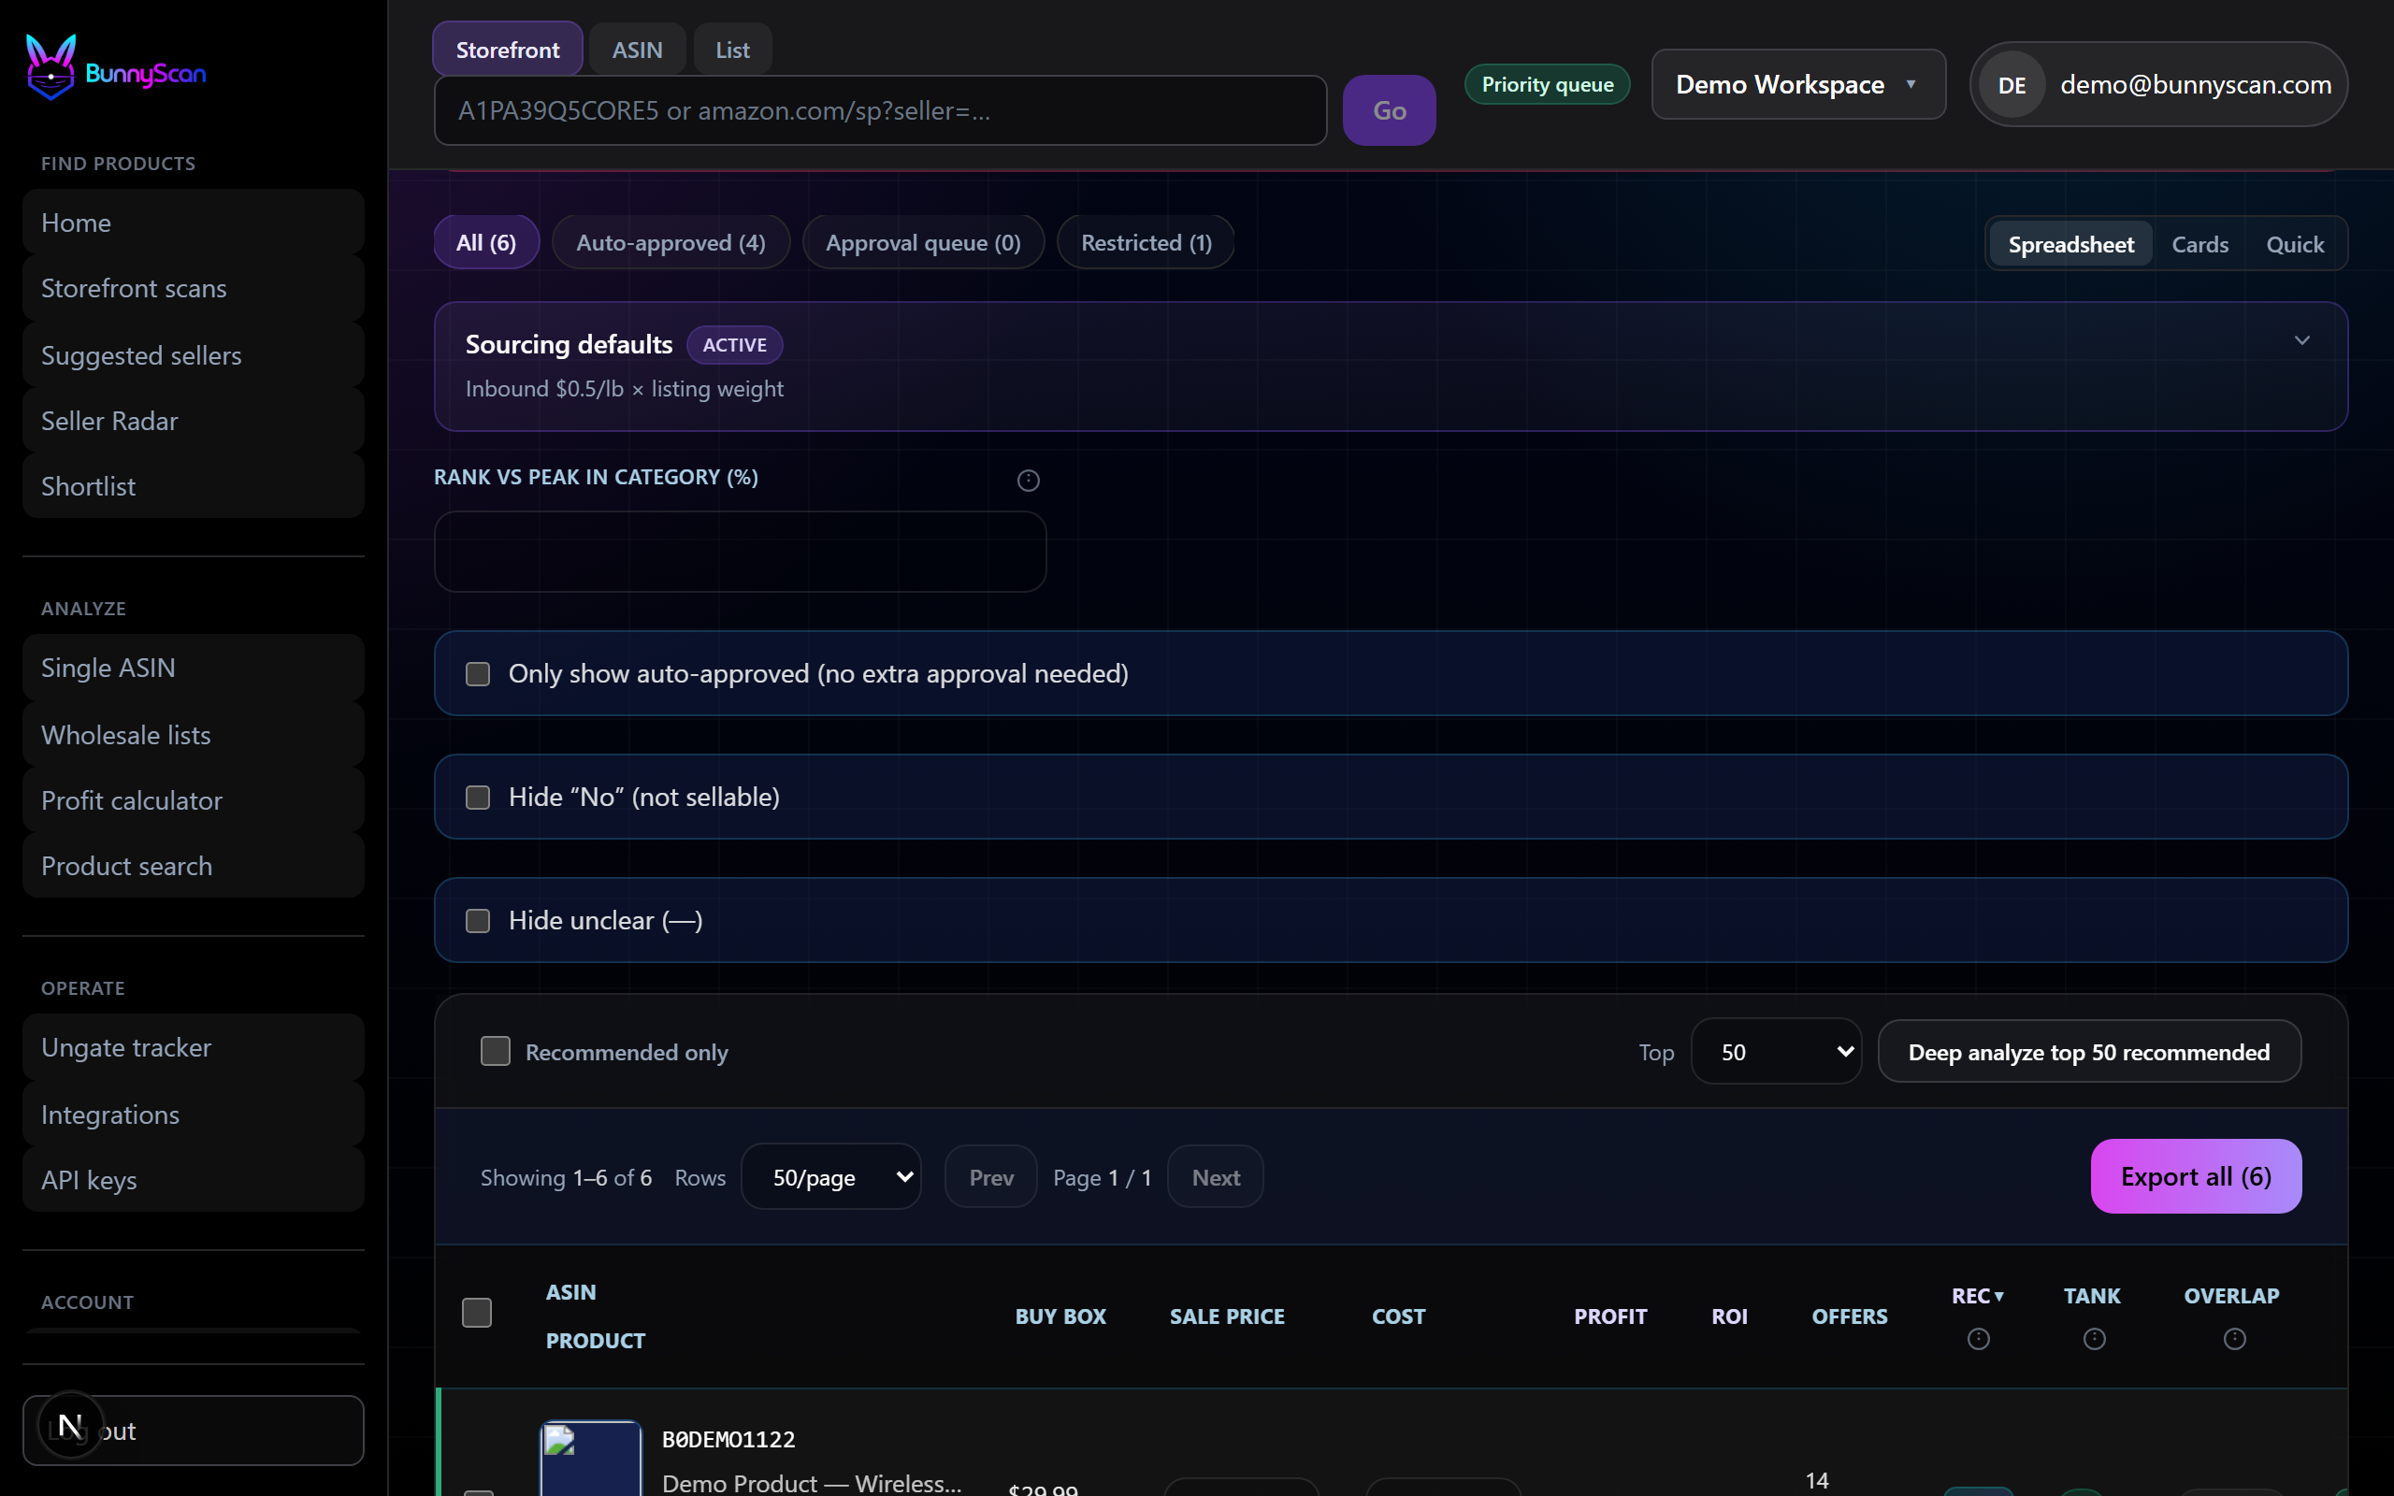Select the Restricted (1) filter

1146,242
